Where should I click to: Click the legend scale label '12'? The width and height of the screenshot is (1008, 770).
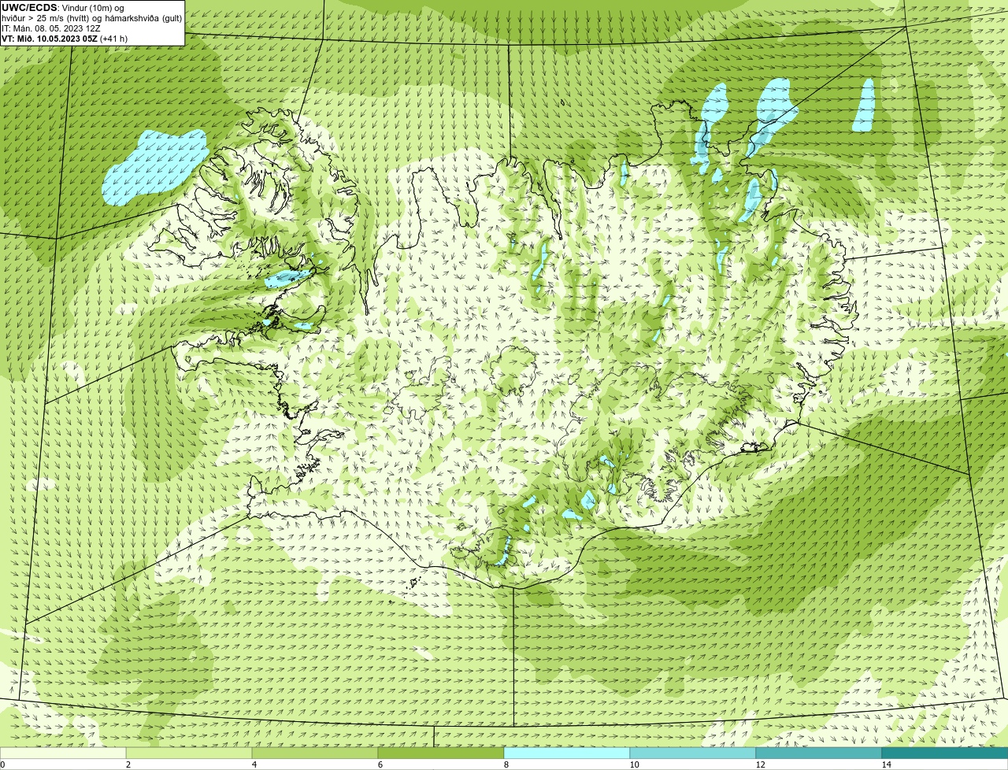(760, 764)
